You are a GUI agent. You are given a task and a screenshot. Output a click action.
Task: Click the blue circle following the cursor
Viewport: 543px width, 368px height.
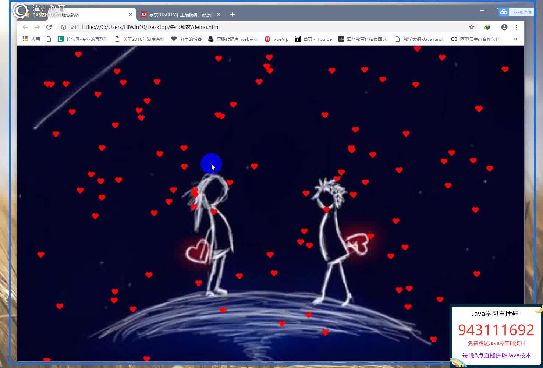[211, 163]
